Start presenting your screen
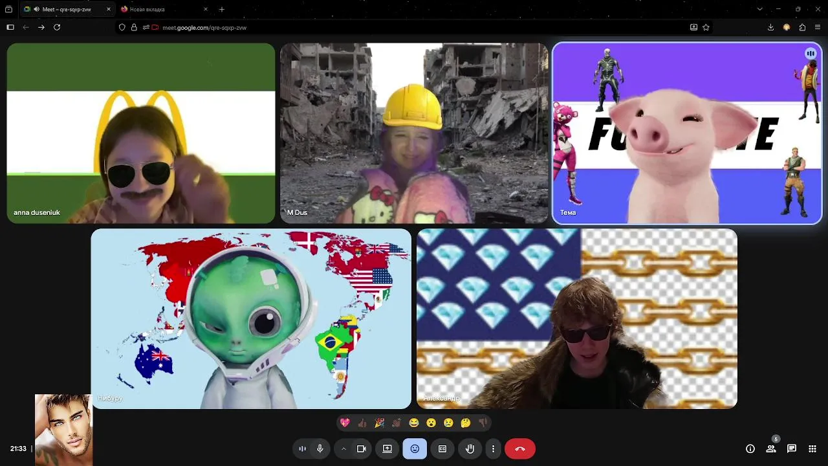The height and width of the screenshot is (466, 828). click(x=387, y=449)
